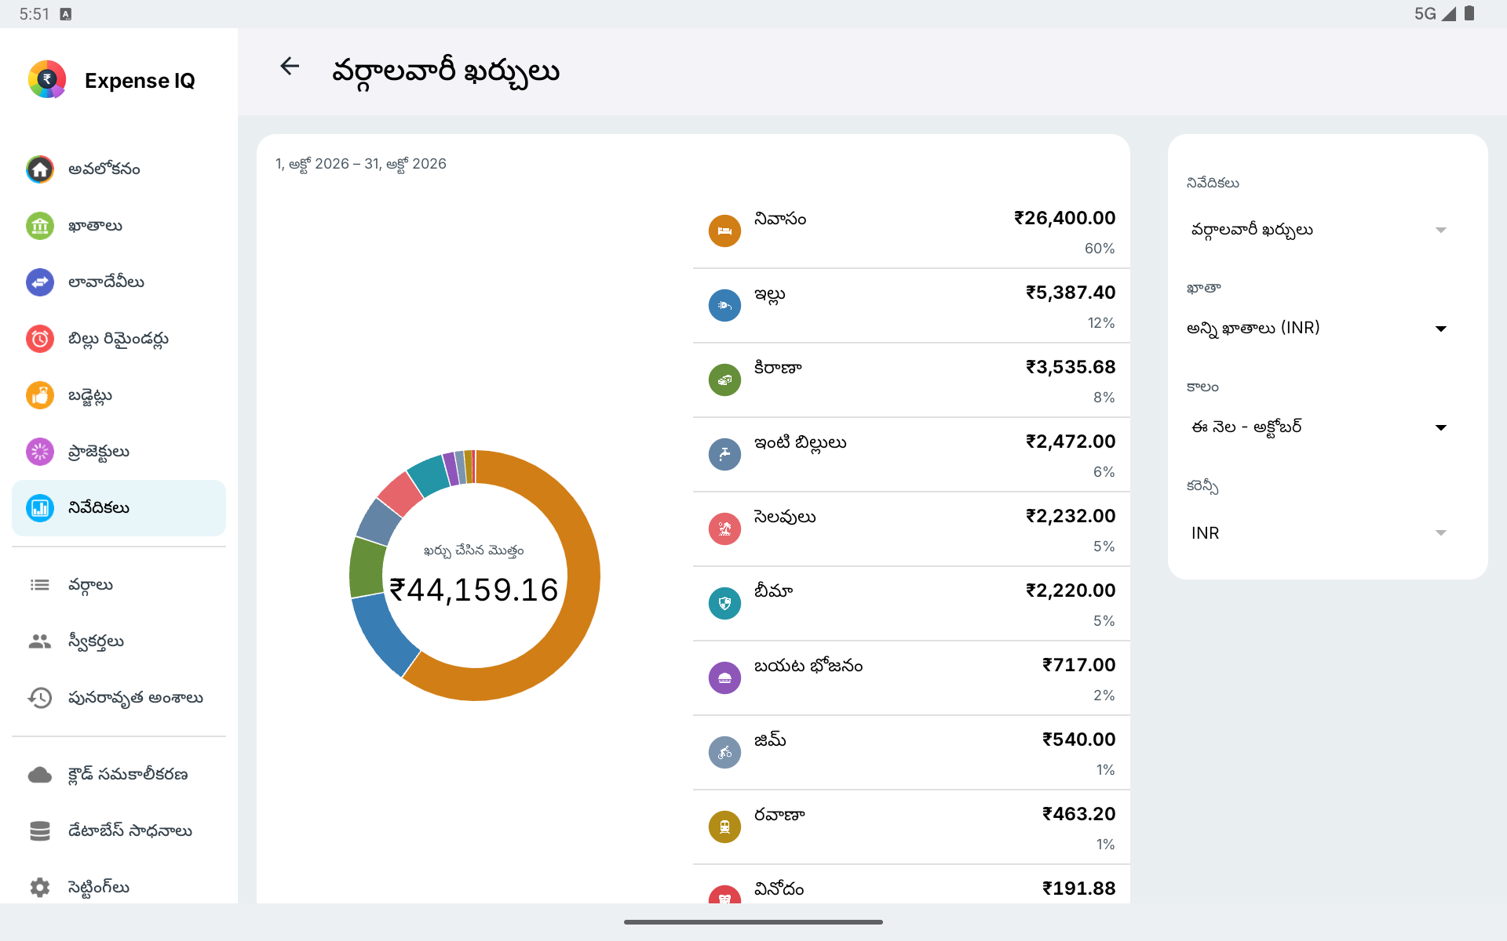Open the నివేదికలు report type dropdown
The height and width of the screenshot is (941, 1507).
coord(1319,230)
